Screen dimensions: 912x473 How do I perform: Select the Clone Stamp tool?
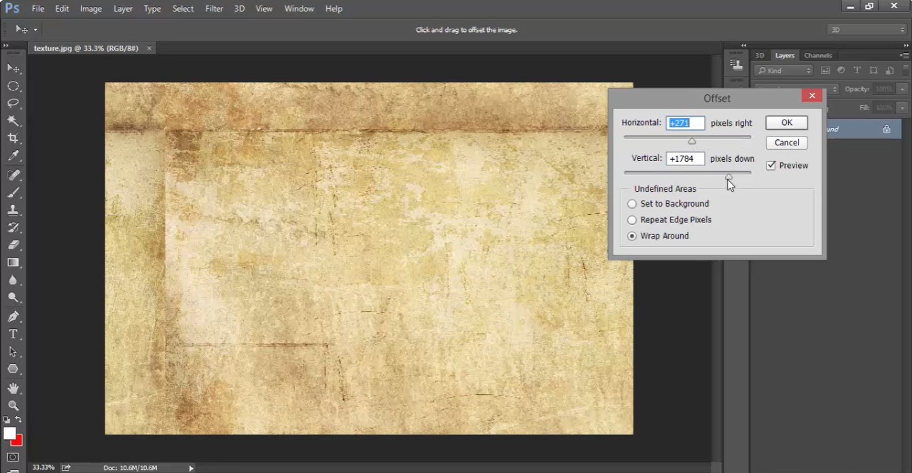(x=13, y=210)
